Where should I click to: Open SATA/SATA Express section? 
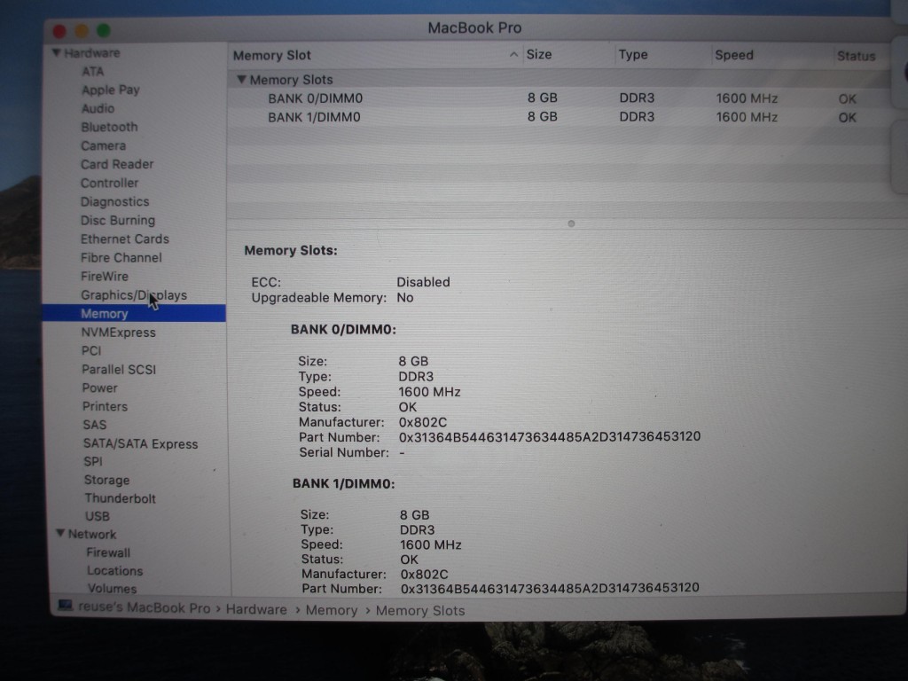pos(140,443)
